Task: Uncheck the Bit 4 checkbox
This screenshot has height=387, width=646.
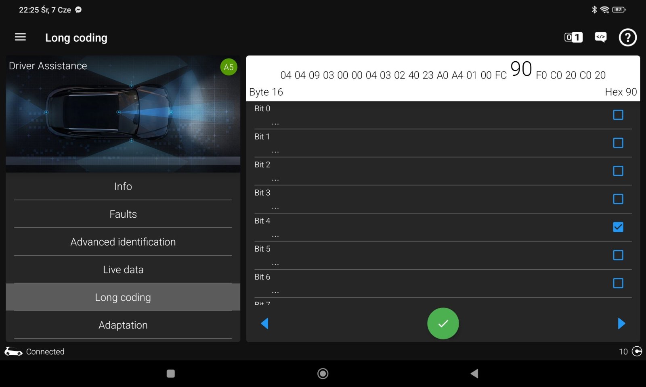Action: (618, 227)
